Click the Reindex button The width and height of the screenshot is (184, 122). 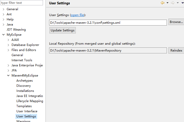[x=176, y=51]
